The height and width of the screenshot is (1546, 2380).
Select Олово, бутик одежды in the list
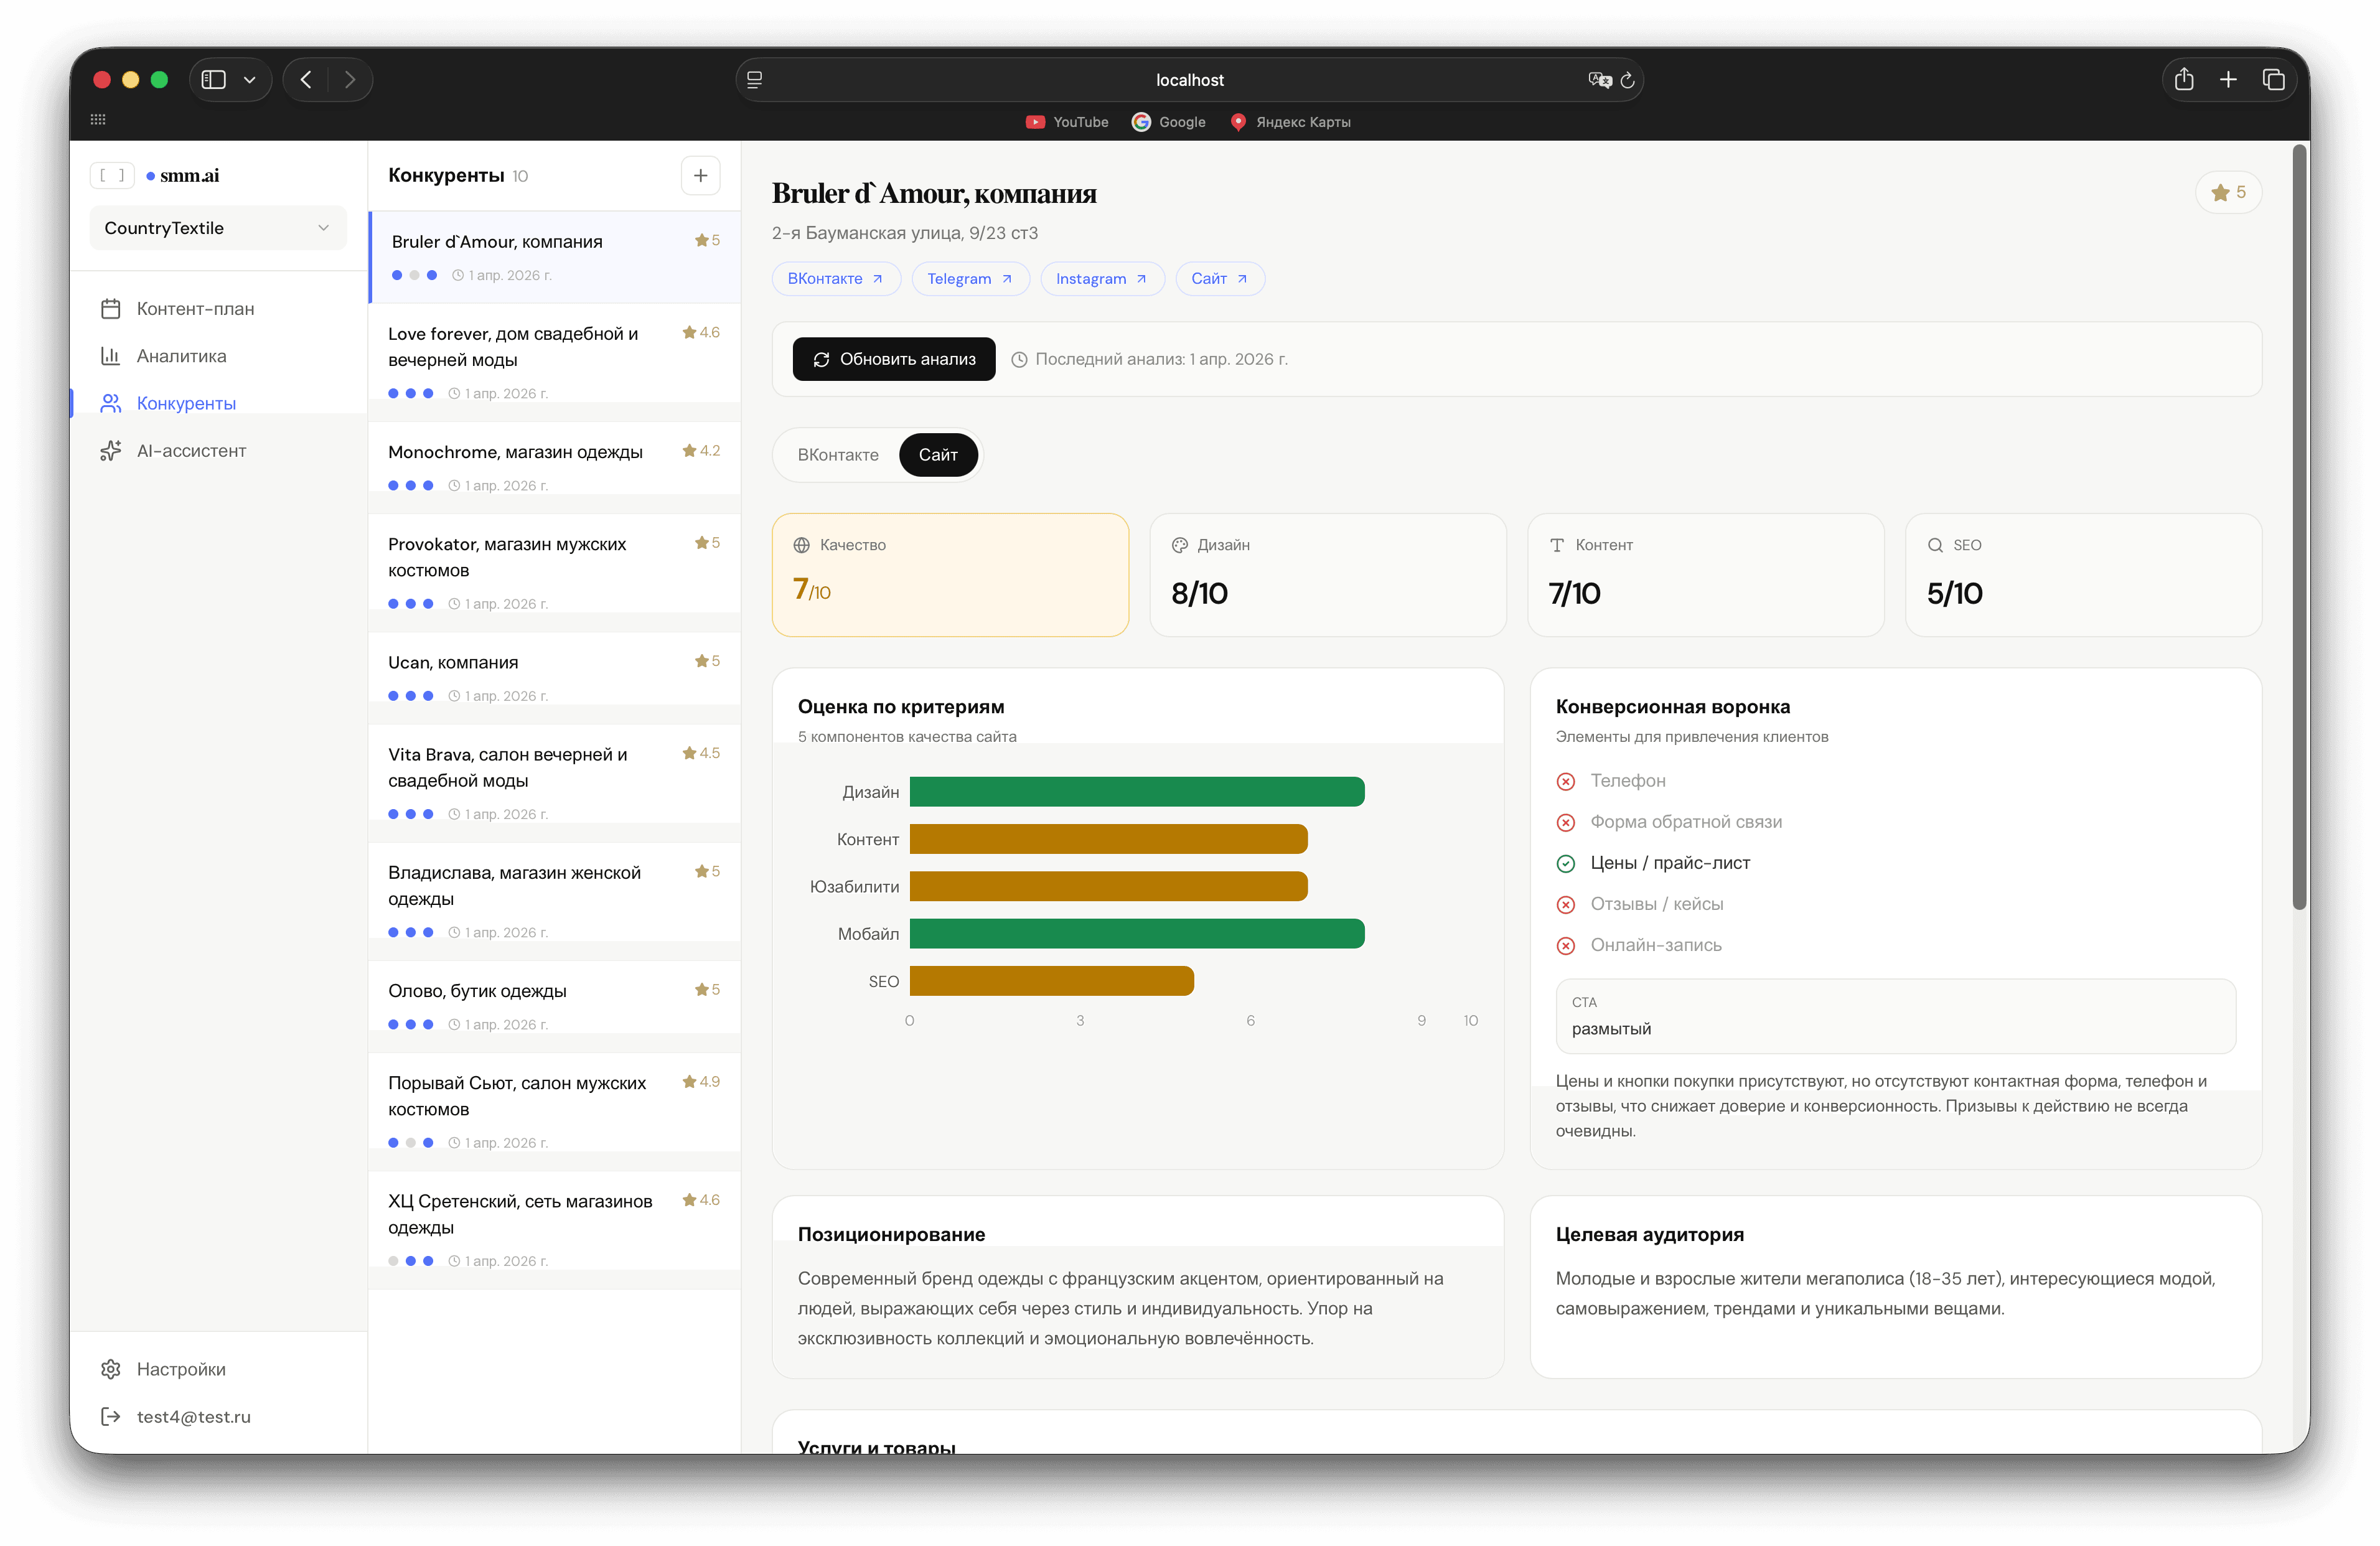click(555, 1006)
